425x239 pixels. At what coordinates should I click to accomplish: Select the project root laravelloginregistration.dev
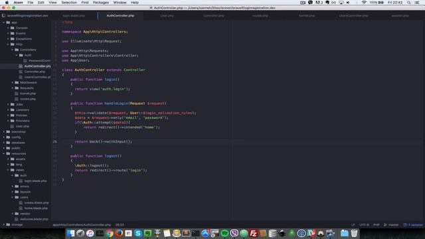[x=27, y=16]
